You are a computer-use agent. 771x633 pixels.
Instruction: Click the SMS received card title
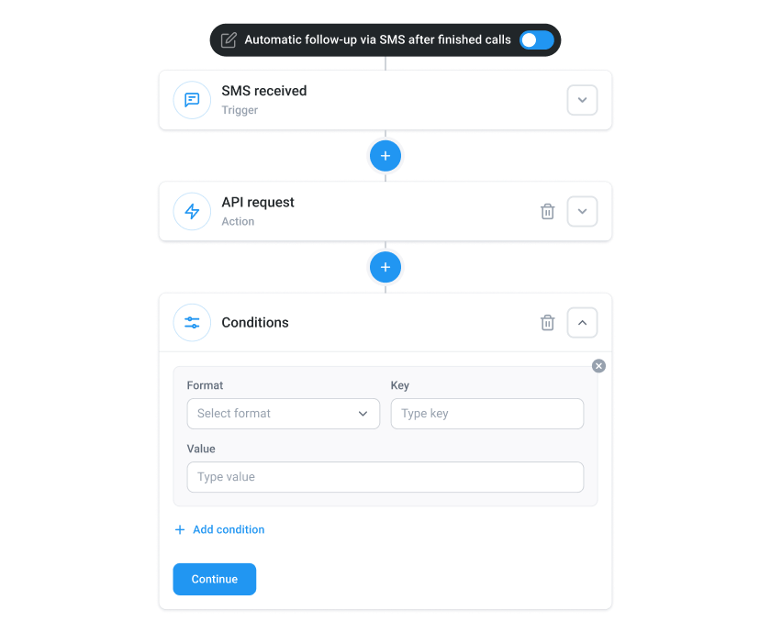(x=264, y=91)
